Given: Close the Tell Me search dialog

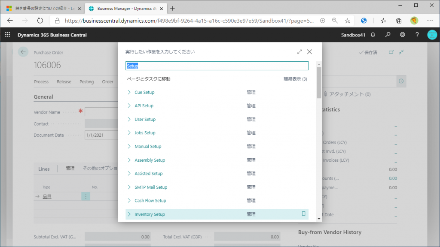Looking at the screenshot, I should 309,52.
